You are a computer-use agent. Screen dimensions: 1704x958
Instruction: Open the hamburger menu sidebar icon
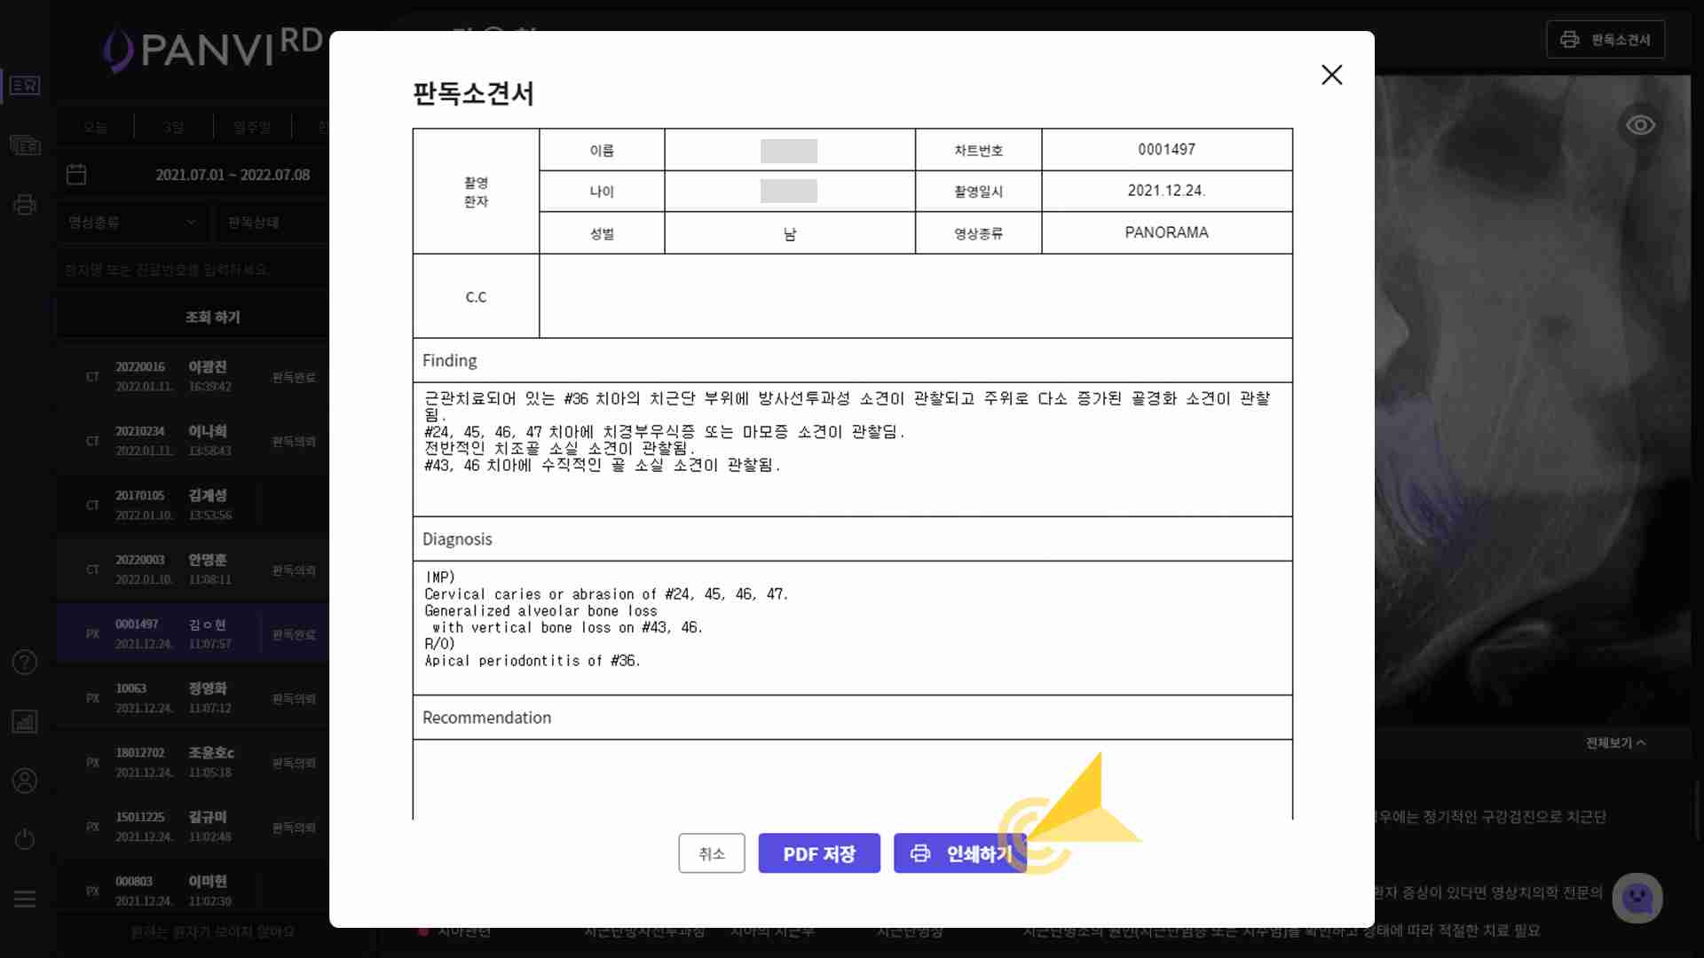[x=25, y=899]
